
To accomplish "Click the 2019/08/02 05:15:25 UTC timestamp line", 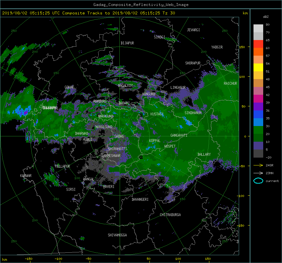I will click(x=88, y=13).
